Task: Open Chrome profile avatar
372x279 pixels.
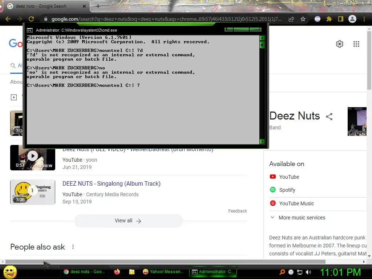Action: (352, 19)
